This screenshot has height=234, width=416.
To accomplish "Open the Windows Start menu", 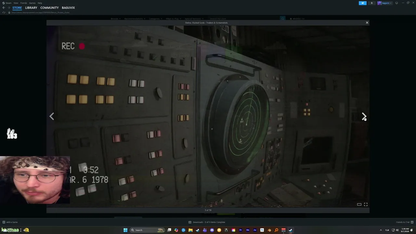I will pos(125,230).
